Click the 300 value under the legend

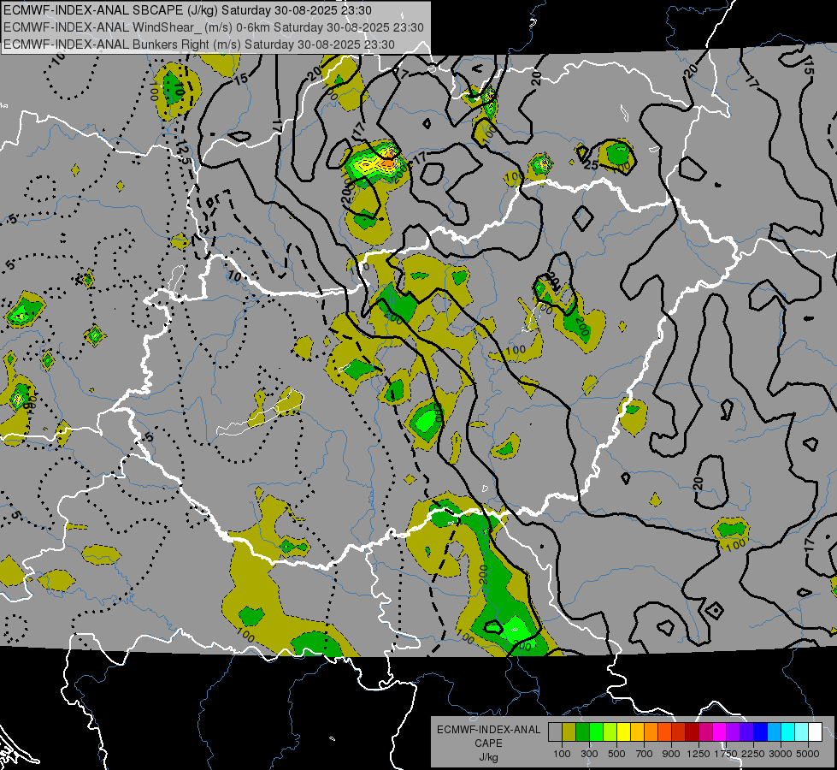pos(589,754)
